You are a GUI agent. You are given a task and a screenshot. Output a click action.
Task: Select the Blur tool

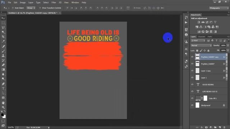(x=3, y=74)
